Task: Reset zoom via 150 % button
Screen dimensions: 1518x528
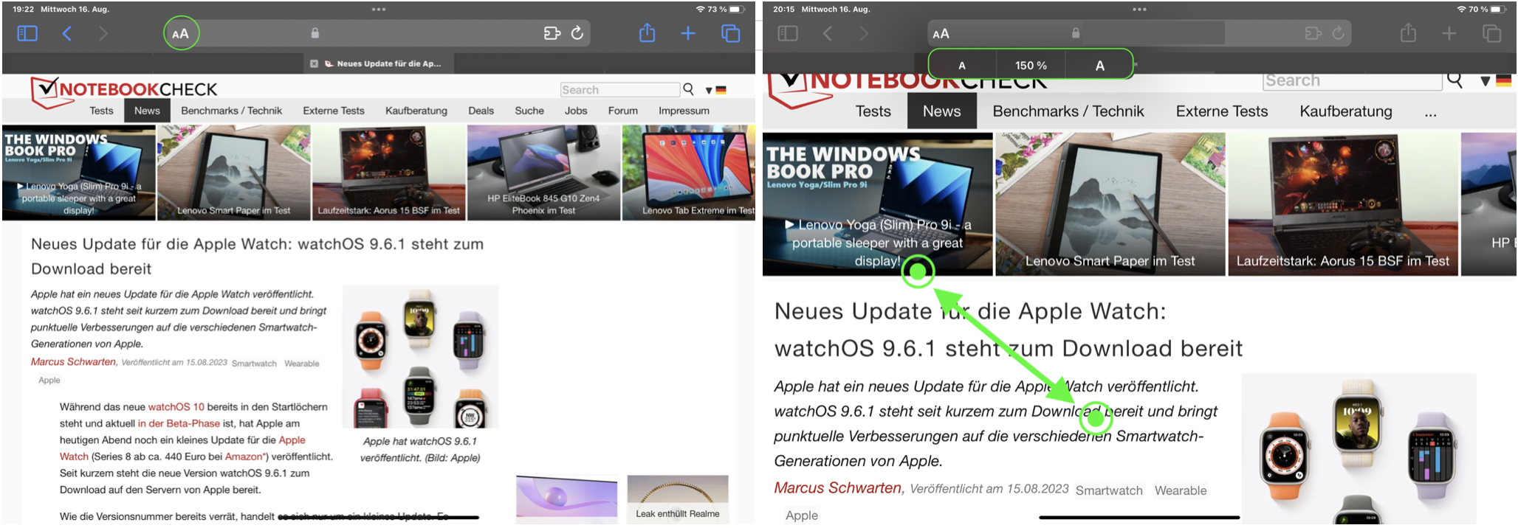Action: pos(1031,66)
